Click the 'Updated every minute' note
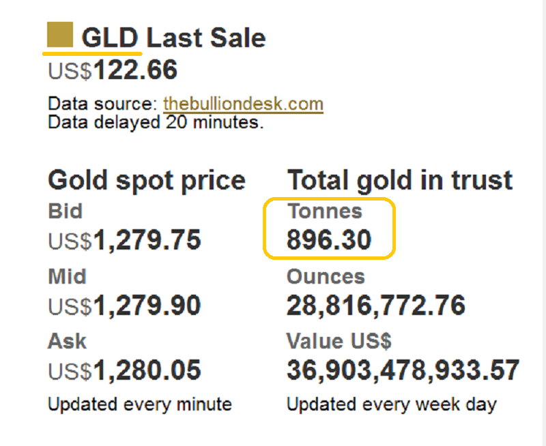The height and width of the screenshot is (446, 546). (x=139, y=404)
